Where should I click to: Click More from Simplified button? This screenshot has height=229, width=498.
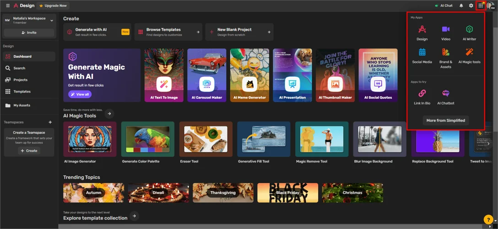click(x=445, y=120)
